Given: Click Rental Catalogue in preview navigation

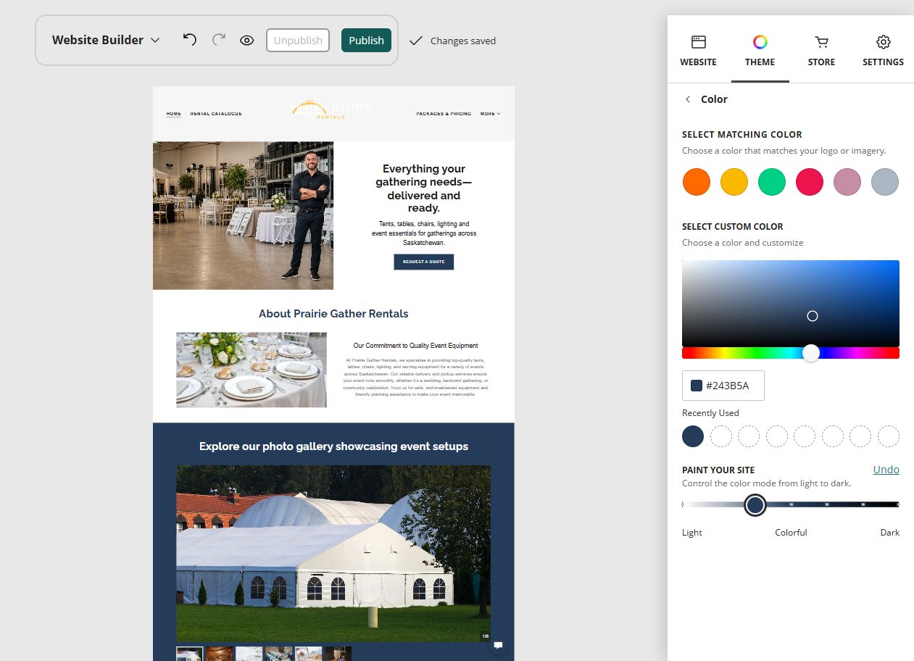Looking at the screenshot, I should 216,114.
